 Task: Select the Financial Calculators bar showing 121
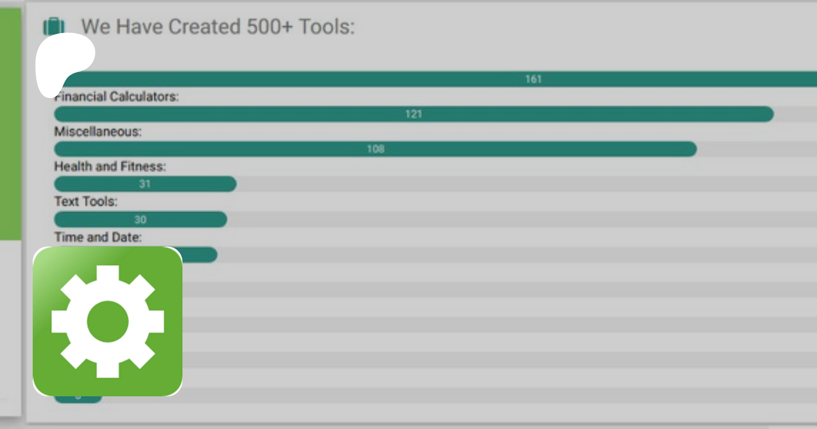coord(413,114)
